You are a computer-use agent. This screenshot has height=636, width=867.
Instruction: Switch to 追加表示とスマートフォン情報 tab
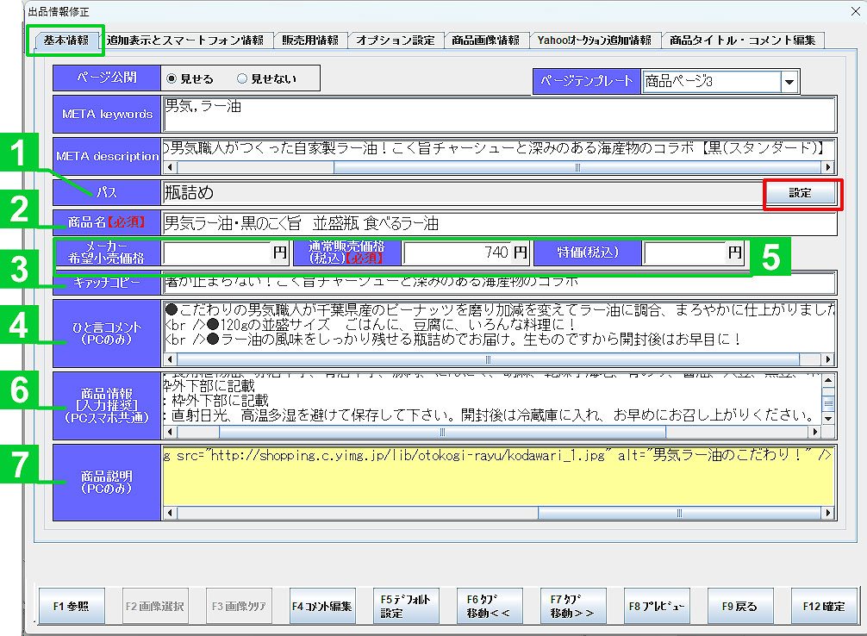click(185, 41)
